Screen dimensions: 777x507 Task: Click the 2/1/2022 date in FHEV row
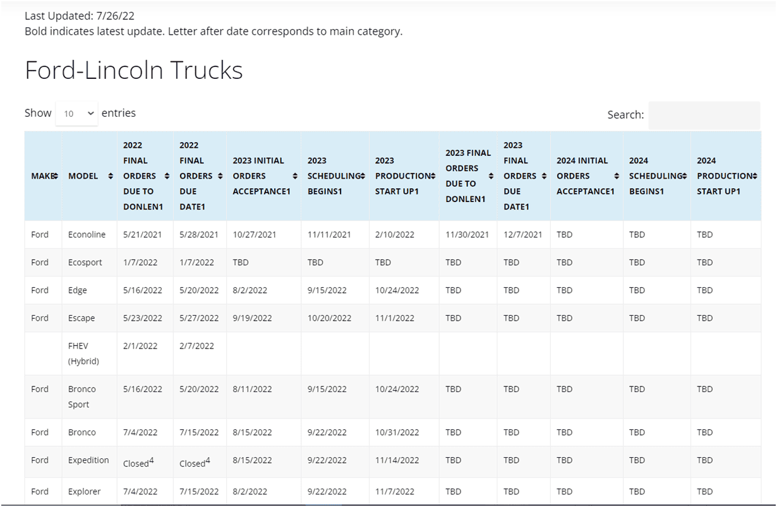point(140,346)
